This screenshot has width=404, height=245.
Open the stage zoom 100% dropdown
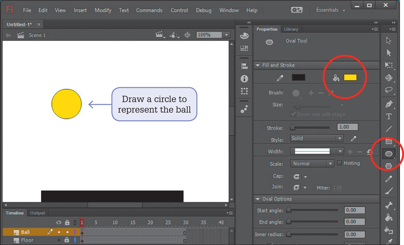tap(226, 35)
